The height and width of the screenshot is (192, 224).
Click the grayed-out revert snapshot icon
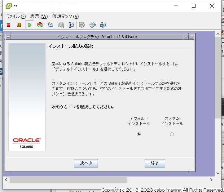click(x=61, y=25)
